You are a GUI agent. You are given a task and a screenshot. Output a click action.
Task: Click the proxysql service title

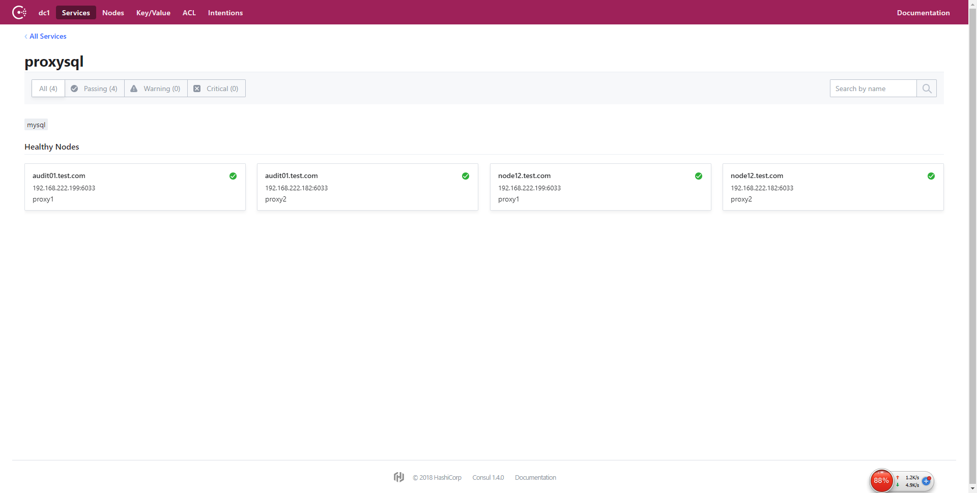[x=54, y=62]
